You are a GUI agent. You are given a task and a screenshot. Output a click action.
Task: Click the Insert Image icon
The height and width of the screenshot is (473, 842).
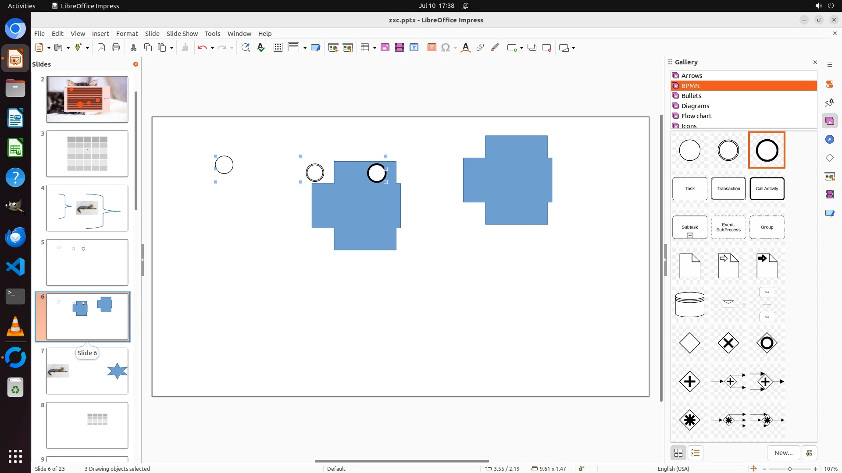click(x=385, y=48)
